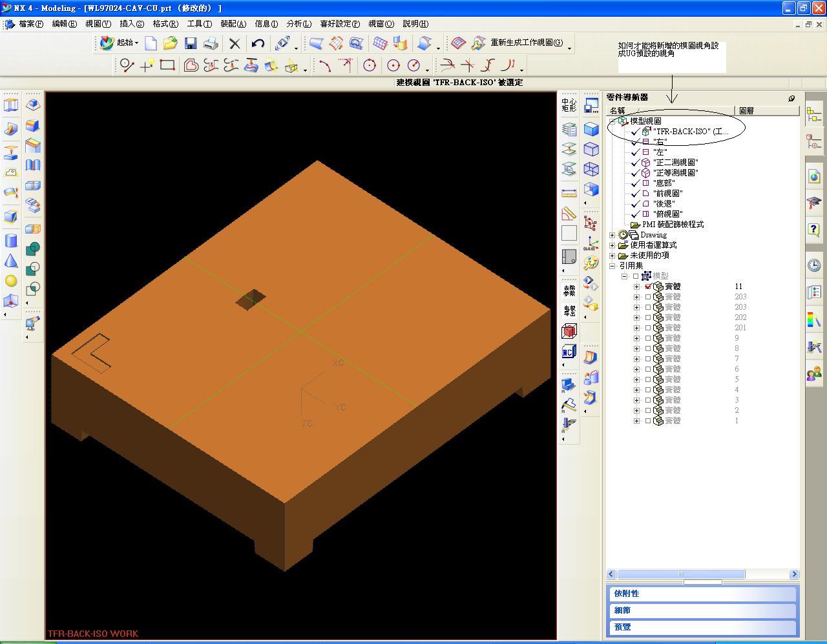This screenshot has width=827, height=644.
Task: Save the part with the floppy disk icon
Action: pyautogui.click(x=190, y=43)
